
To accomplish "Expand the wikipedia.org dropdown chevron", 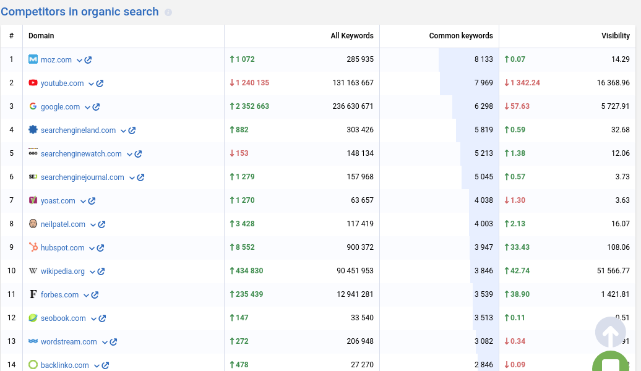I will click(x=92, y=271).
